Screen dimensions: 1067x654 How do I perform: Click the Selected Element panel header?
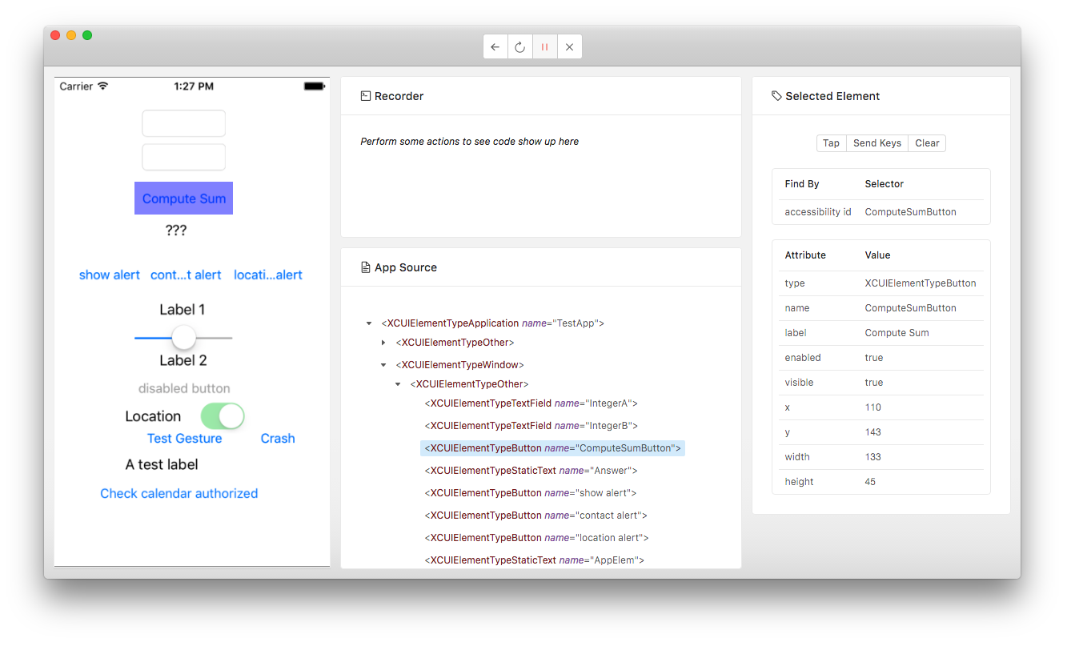tap(881, 96)
